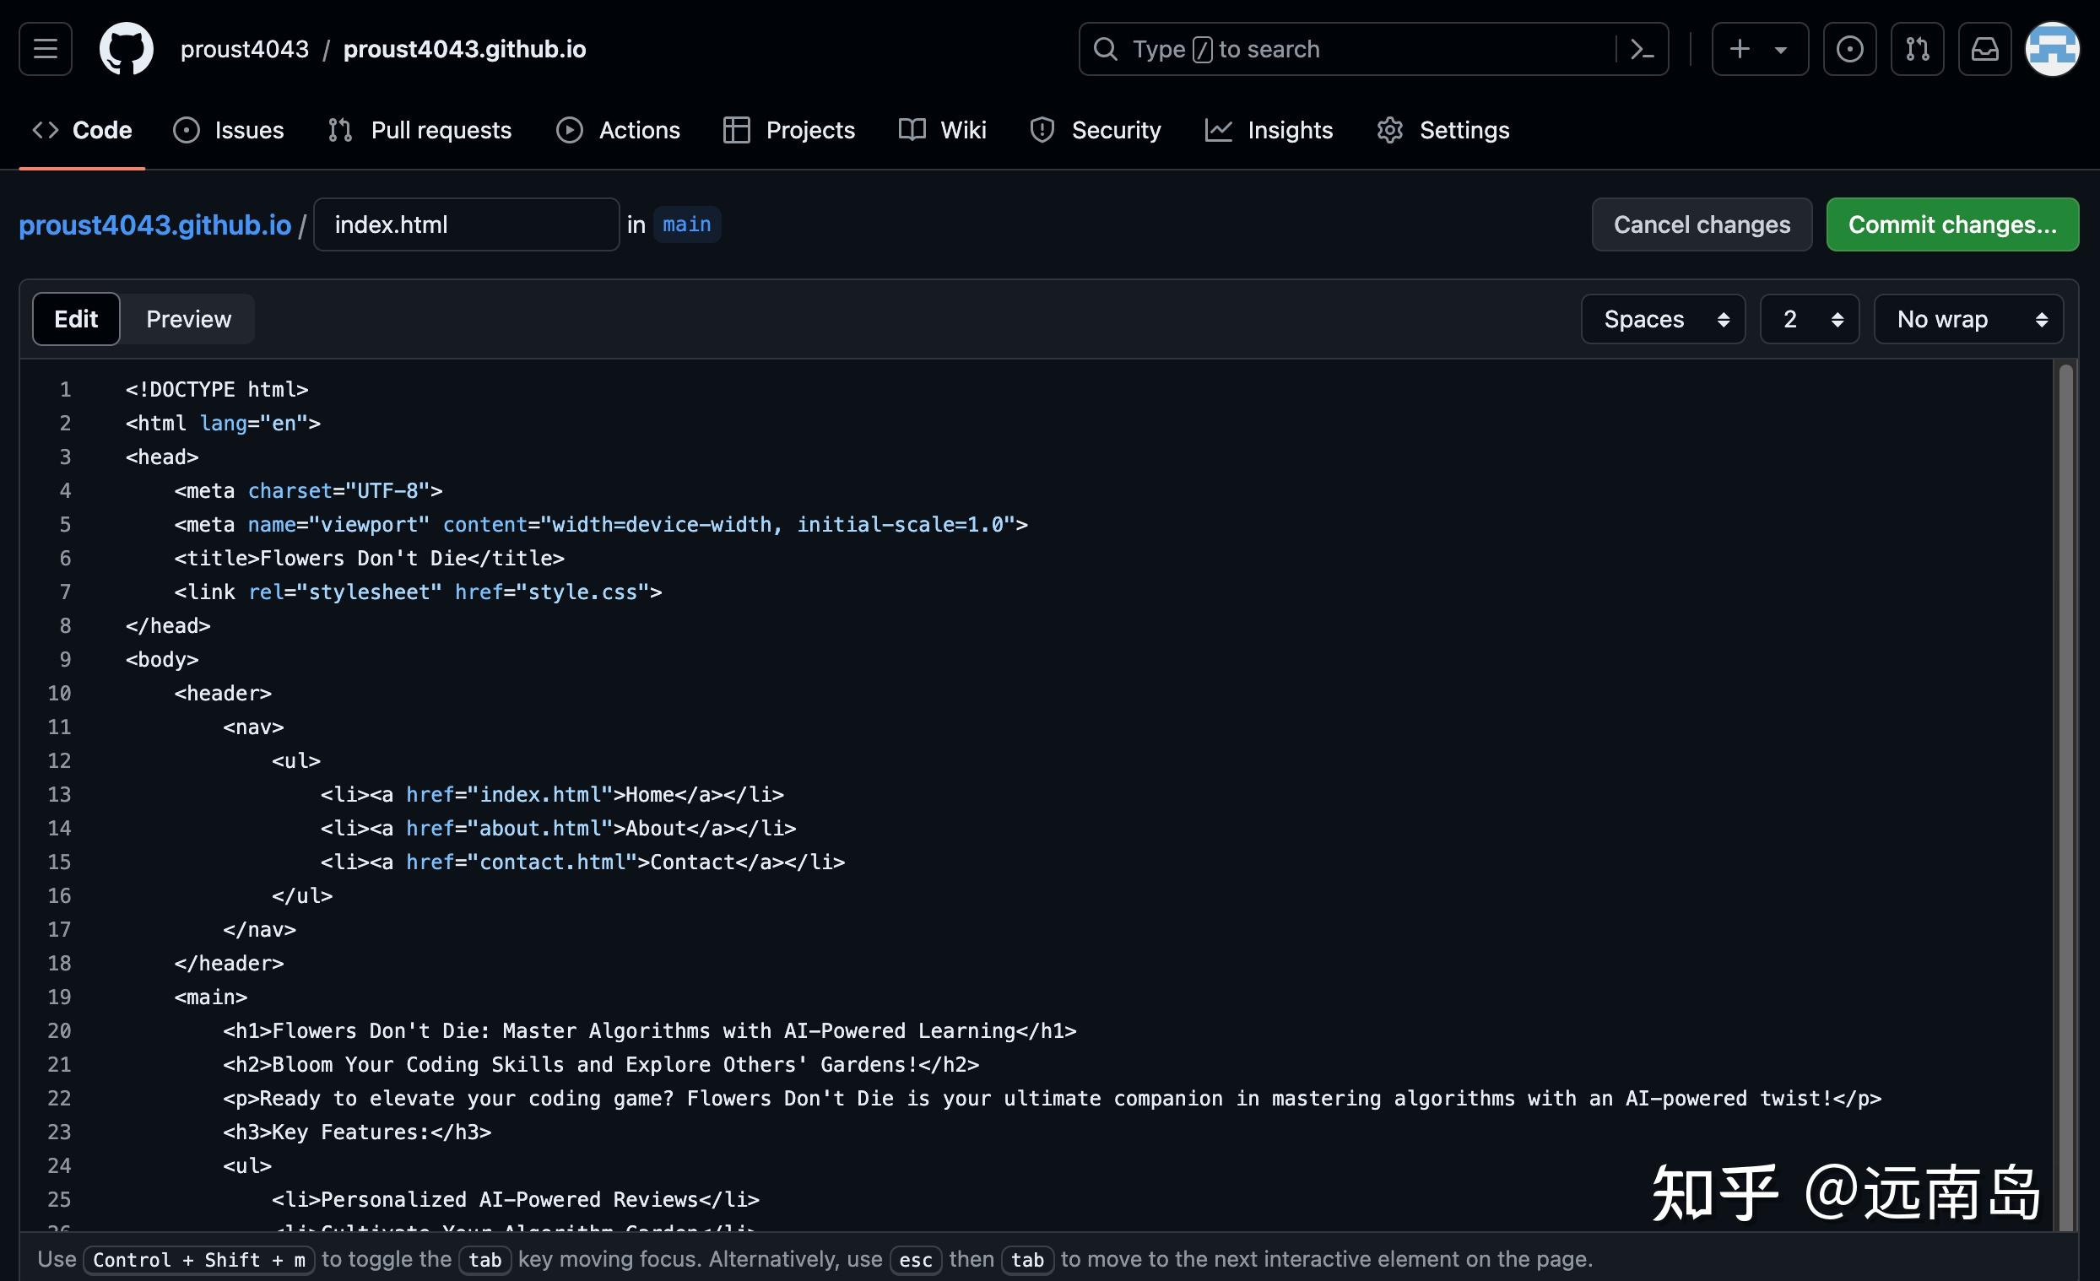The width and height of the screenshot is (2100, 1281).
Task: Open your GitHub issues from the top bar
Action: pyautogui.click(x=1848, y=49)
